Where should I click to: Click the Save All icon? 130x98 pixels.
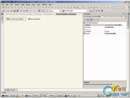coord(17,11)
